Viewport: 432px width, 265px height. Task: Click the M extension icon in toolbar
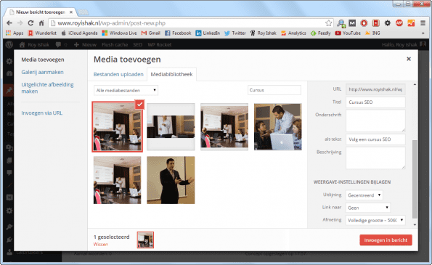[352, 23]
